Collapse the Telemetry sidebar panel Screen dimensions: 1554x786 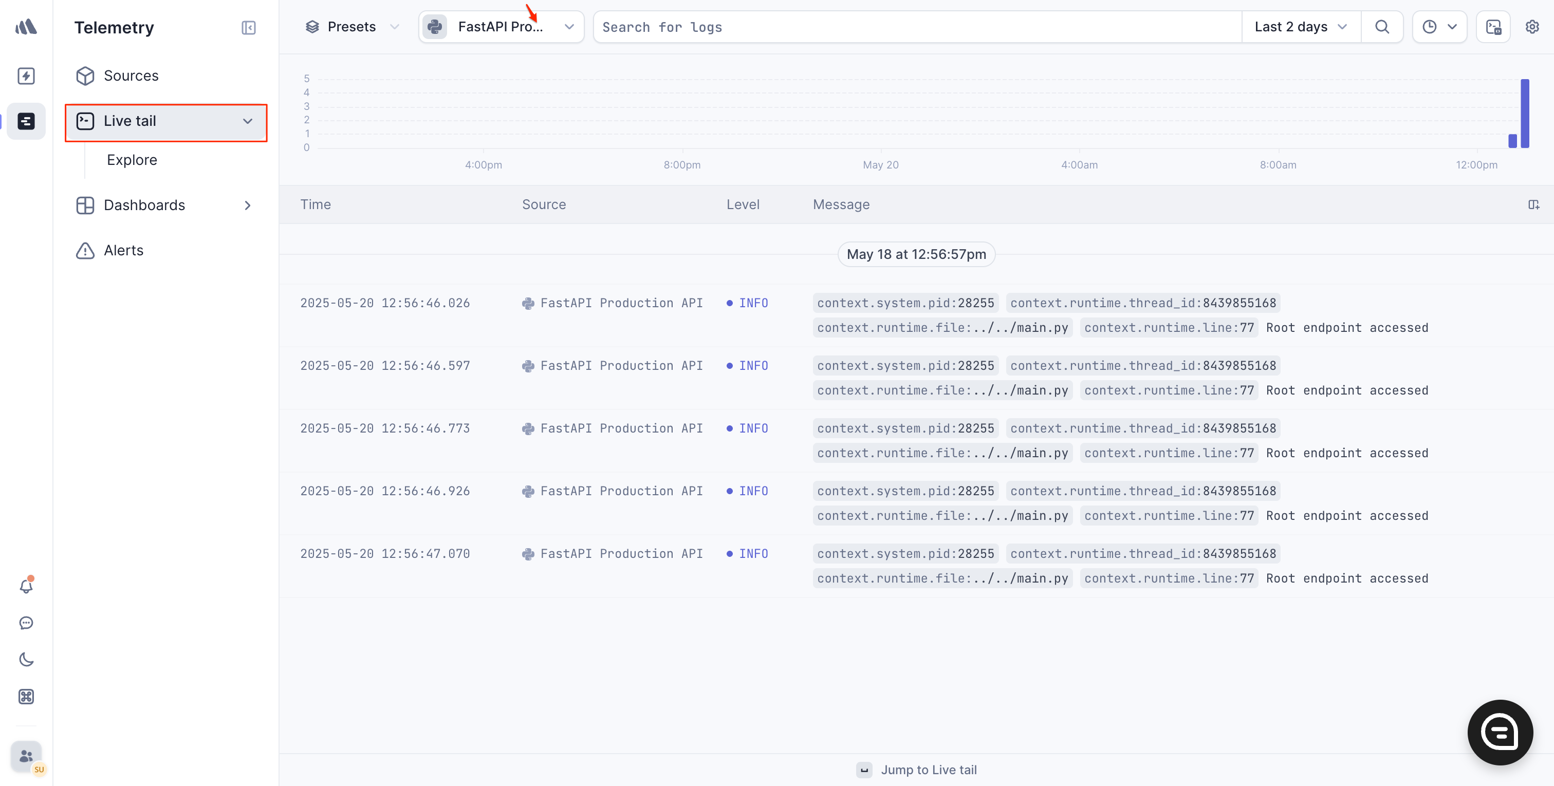pos(248,27)
